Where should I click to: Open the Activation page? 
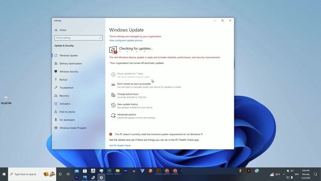tap(65, 104)
